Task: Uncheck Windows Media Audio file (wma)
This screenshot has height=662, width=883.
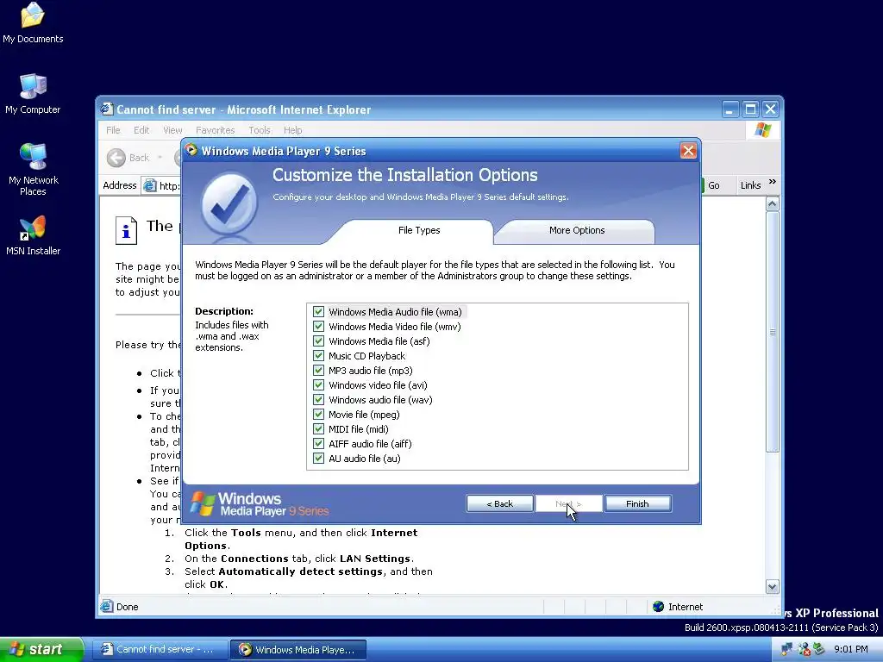Action: point(319,312)
